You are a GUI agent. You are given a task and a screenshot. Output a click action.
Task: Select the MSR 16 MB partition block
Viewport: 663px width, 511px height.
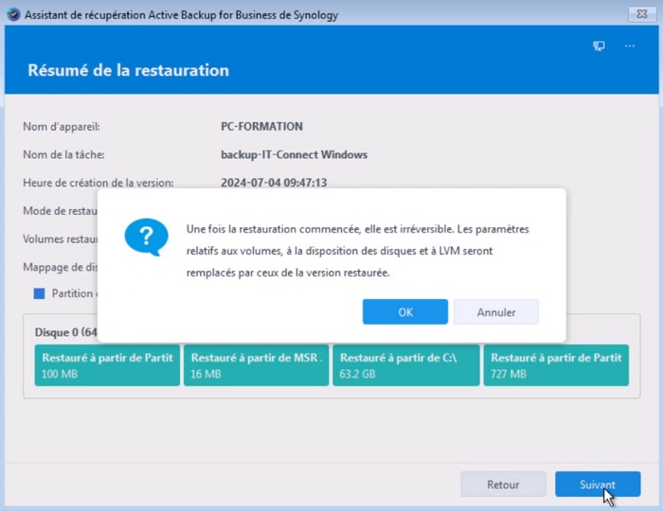click(257, 365)
